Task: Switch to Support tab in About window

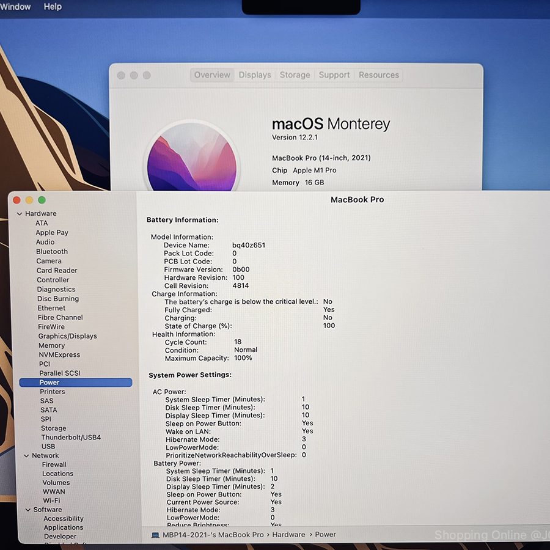Action: point(334,75)
